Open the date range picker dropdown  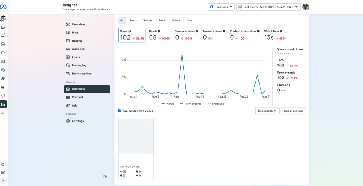click(x=268, y=7)
